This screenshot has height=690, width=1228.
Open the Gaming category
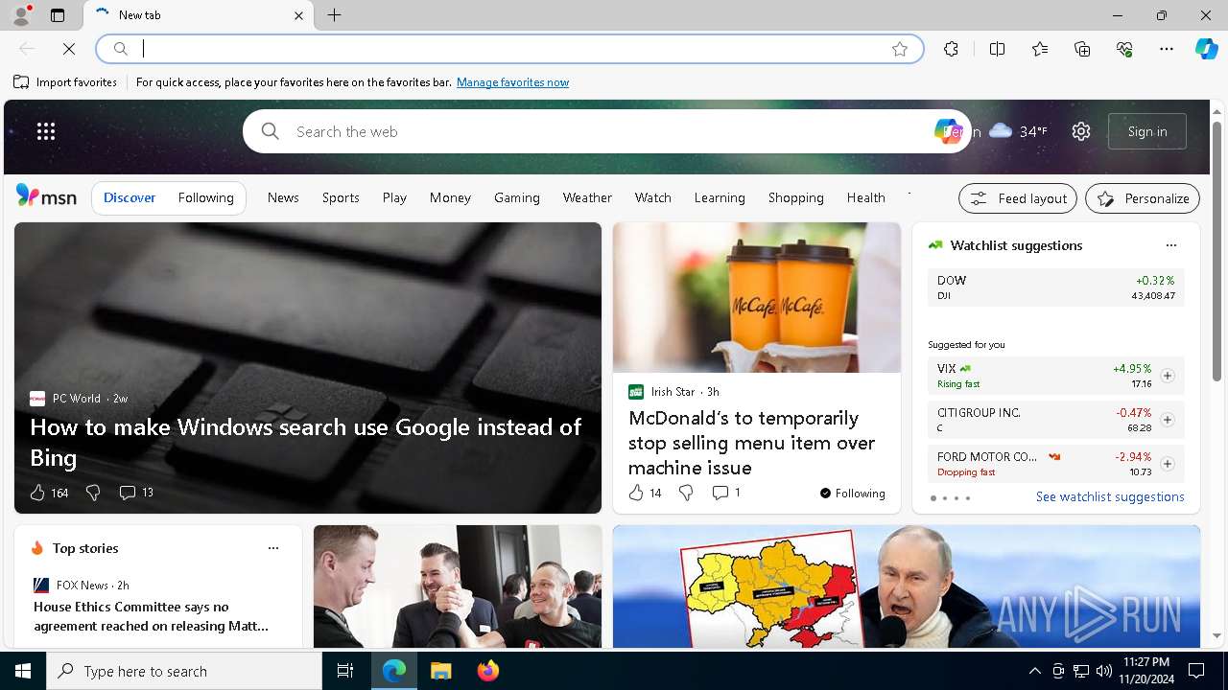[517, 197]
